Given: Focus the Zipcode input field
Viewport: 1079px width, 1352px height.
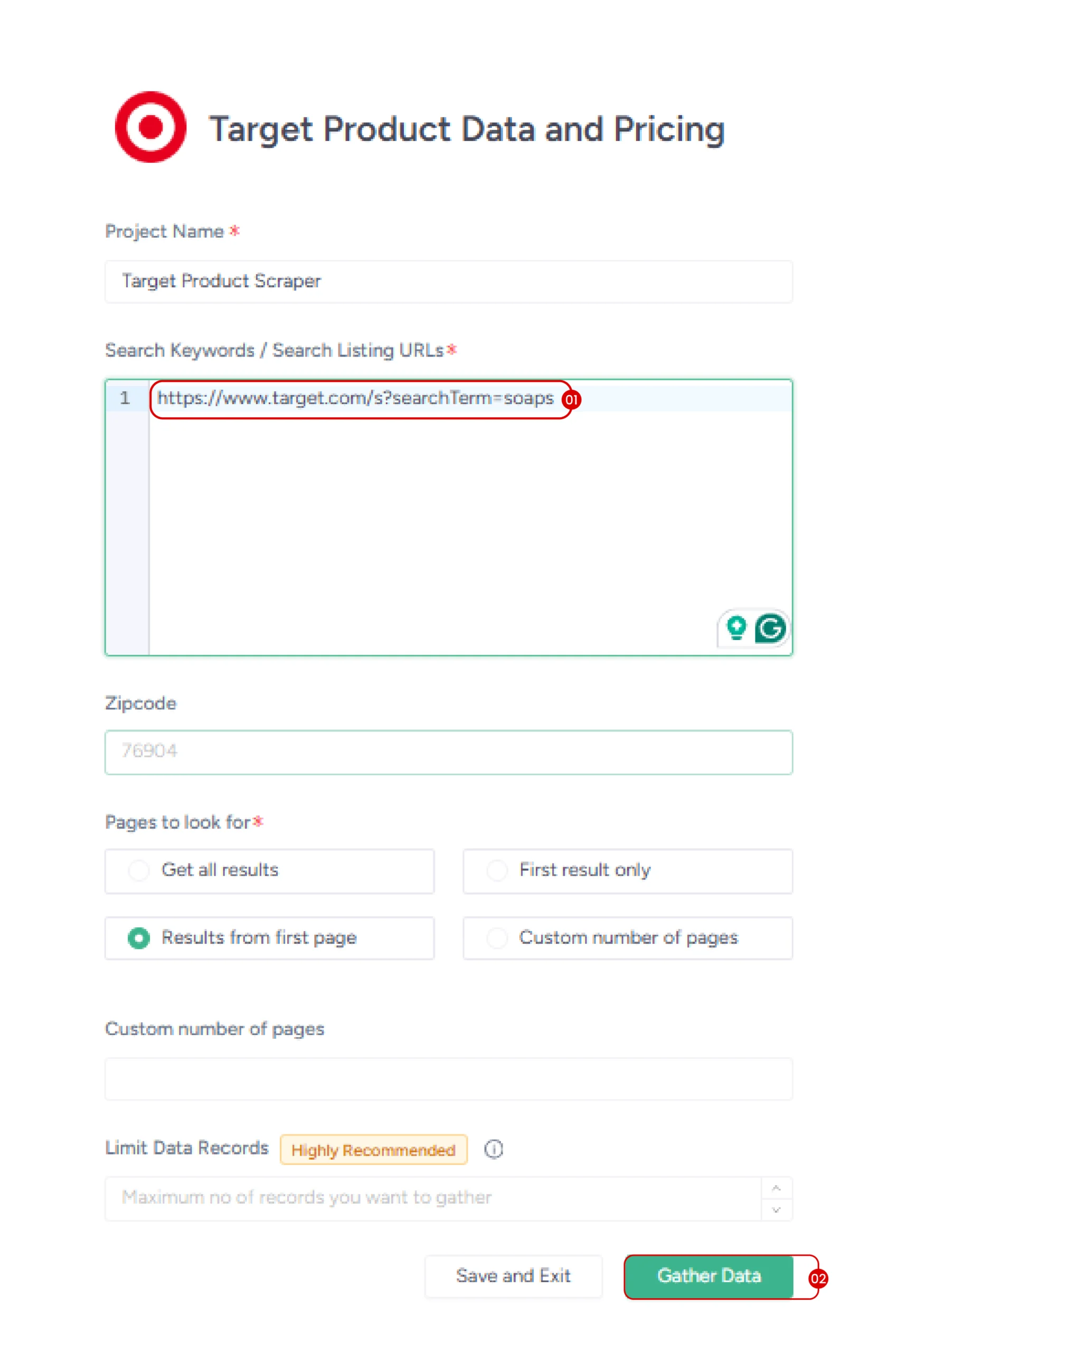Looking at the screenshot, I should pos(448,752).
